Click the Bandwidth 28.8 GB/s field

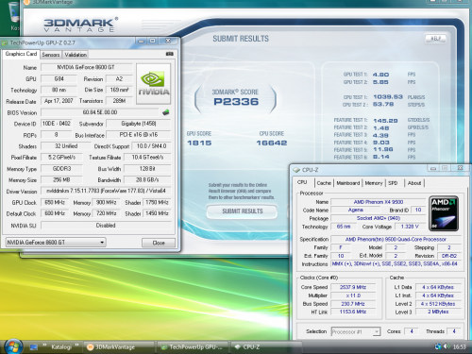pos(147,180)
